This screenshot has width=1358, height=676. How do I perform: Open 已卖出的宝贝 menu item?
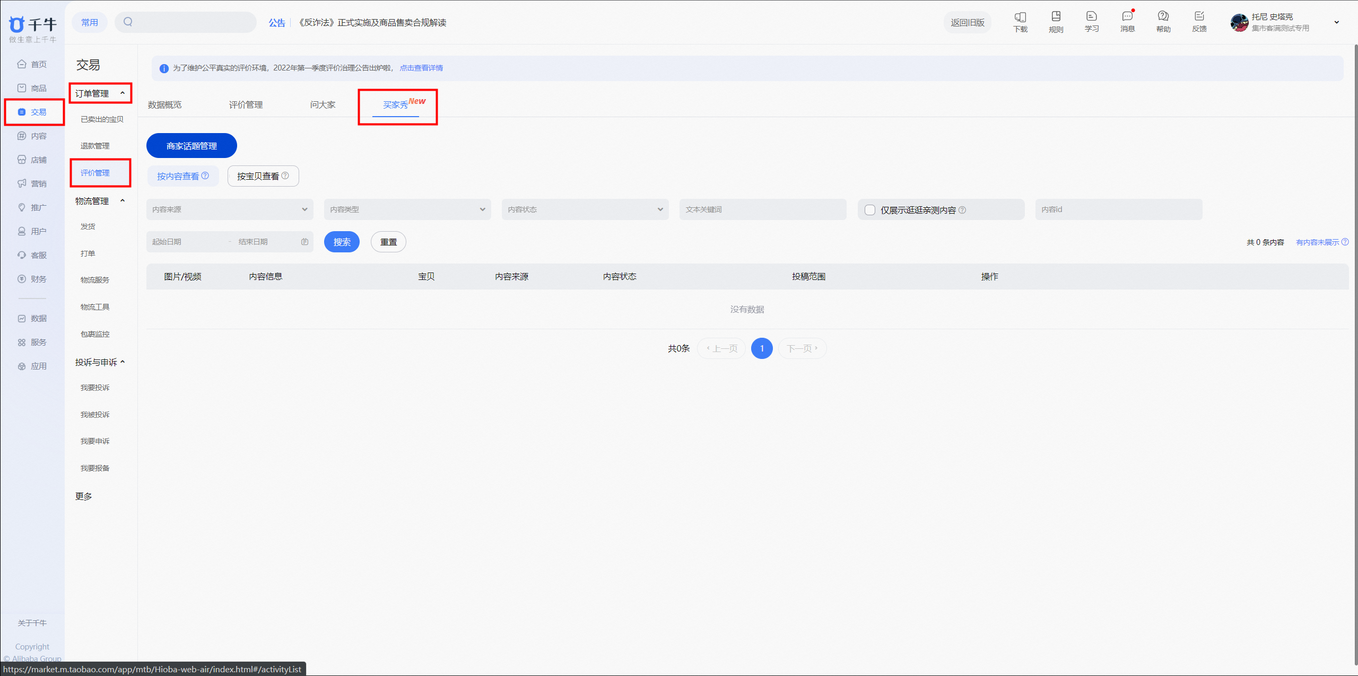tap(102, 119)
